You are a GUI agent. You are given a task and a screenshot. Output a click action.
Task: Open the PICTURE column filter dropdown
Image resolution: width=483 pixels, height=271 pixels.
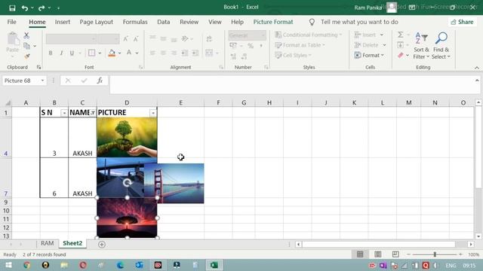coord(153,113)
